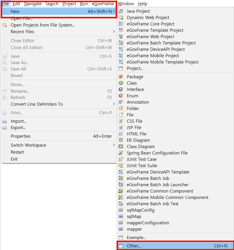Image resolution: width=234 pixels, height=250 pixels.
Task: Click the eGovFrame Batch Template Project icon
Action: coord(121,43)
